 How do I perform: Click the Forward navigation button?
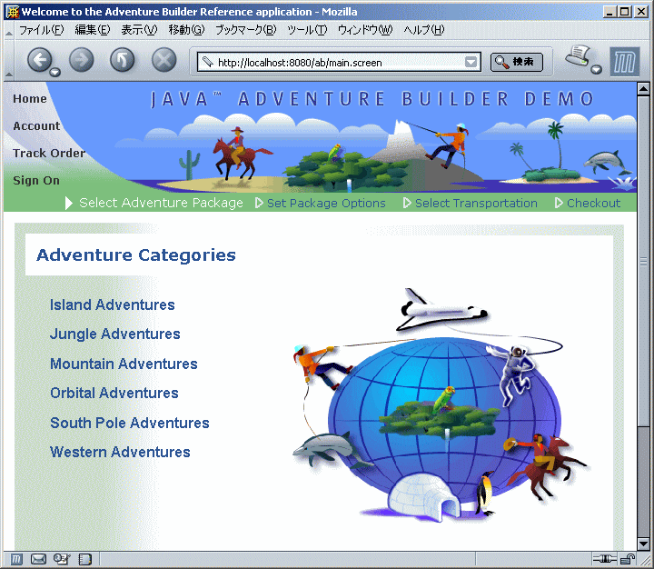[82, 60]
